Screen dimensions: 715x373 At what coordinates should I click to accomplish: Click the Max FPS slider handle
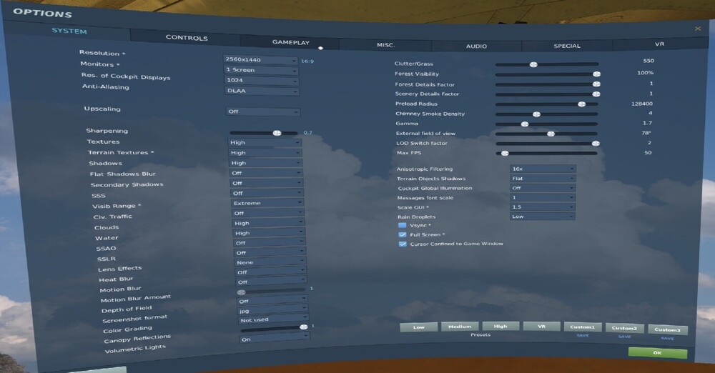pos(505,153)
